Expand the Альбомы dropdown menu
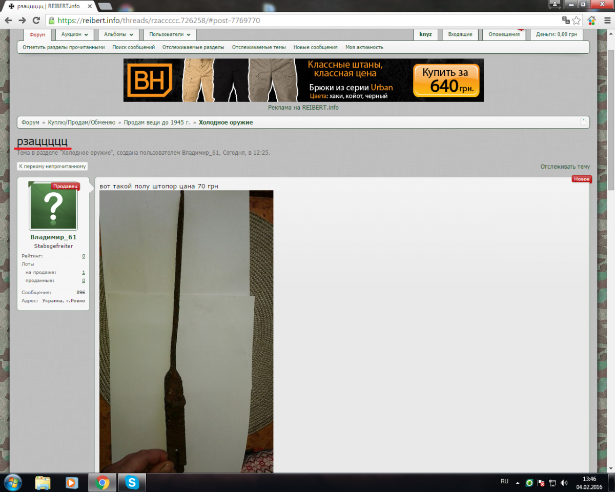The width and height of the screenshot is (615, 492). 118,34
